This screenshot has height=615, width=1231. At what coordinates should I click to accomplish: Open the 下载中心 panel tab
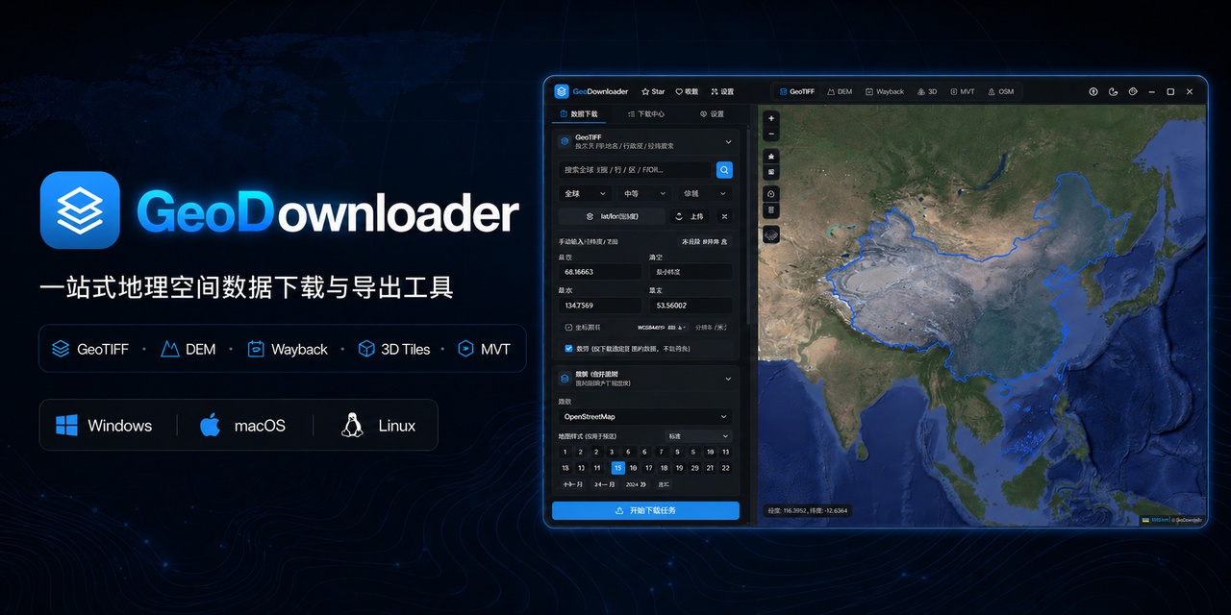coord(645,113)
